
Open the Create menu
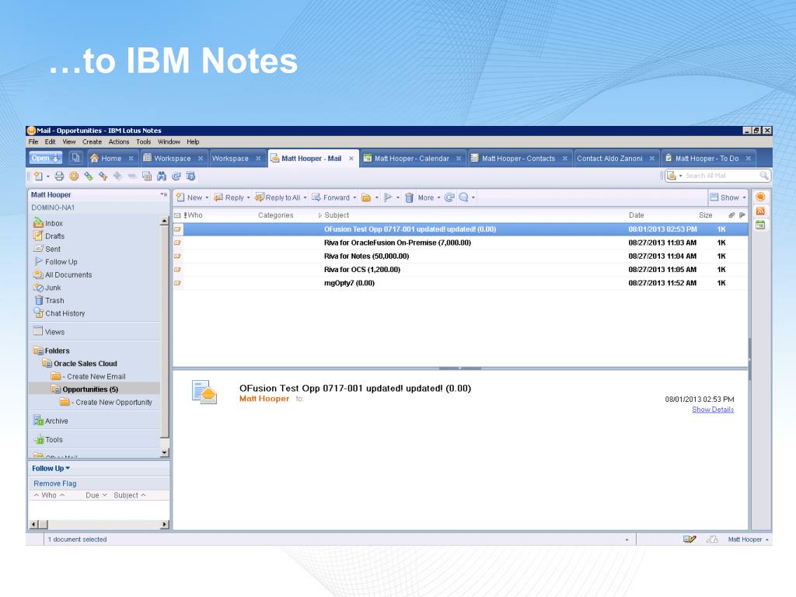tap(92, 142)
